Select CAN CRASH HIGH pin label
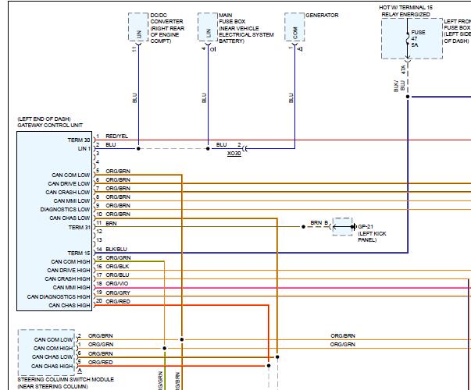 point(68,279)
